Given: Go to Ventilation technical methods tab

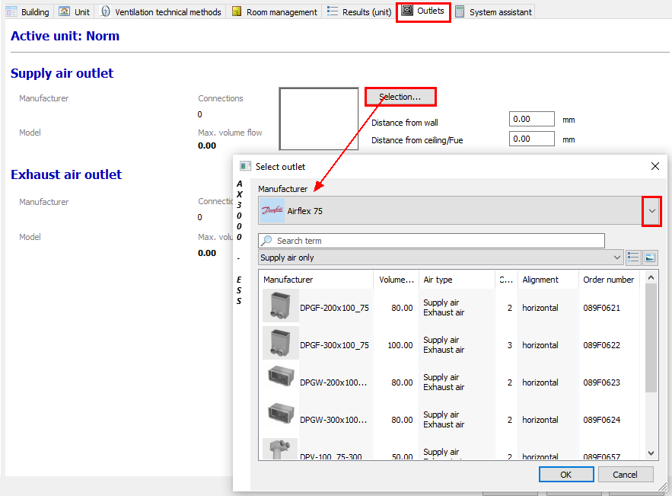Looking at the screenshot, I should point(161,11).
